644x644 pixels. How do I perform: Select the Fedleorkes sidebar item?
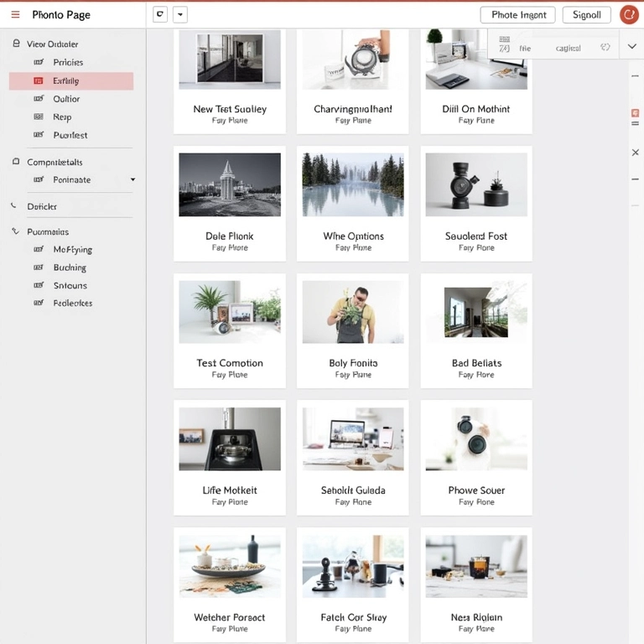73,303
